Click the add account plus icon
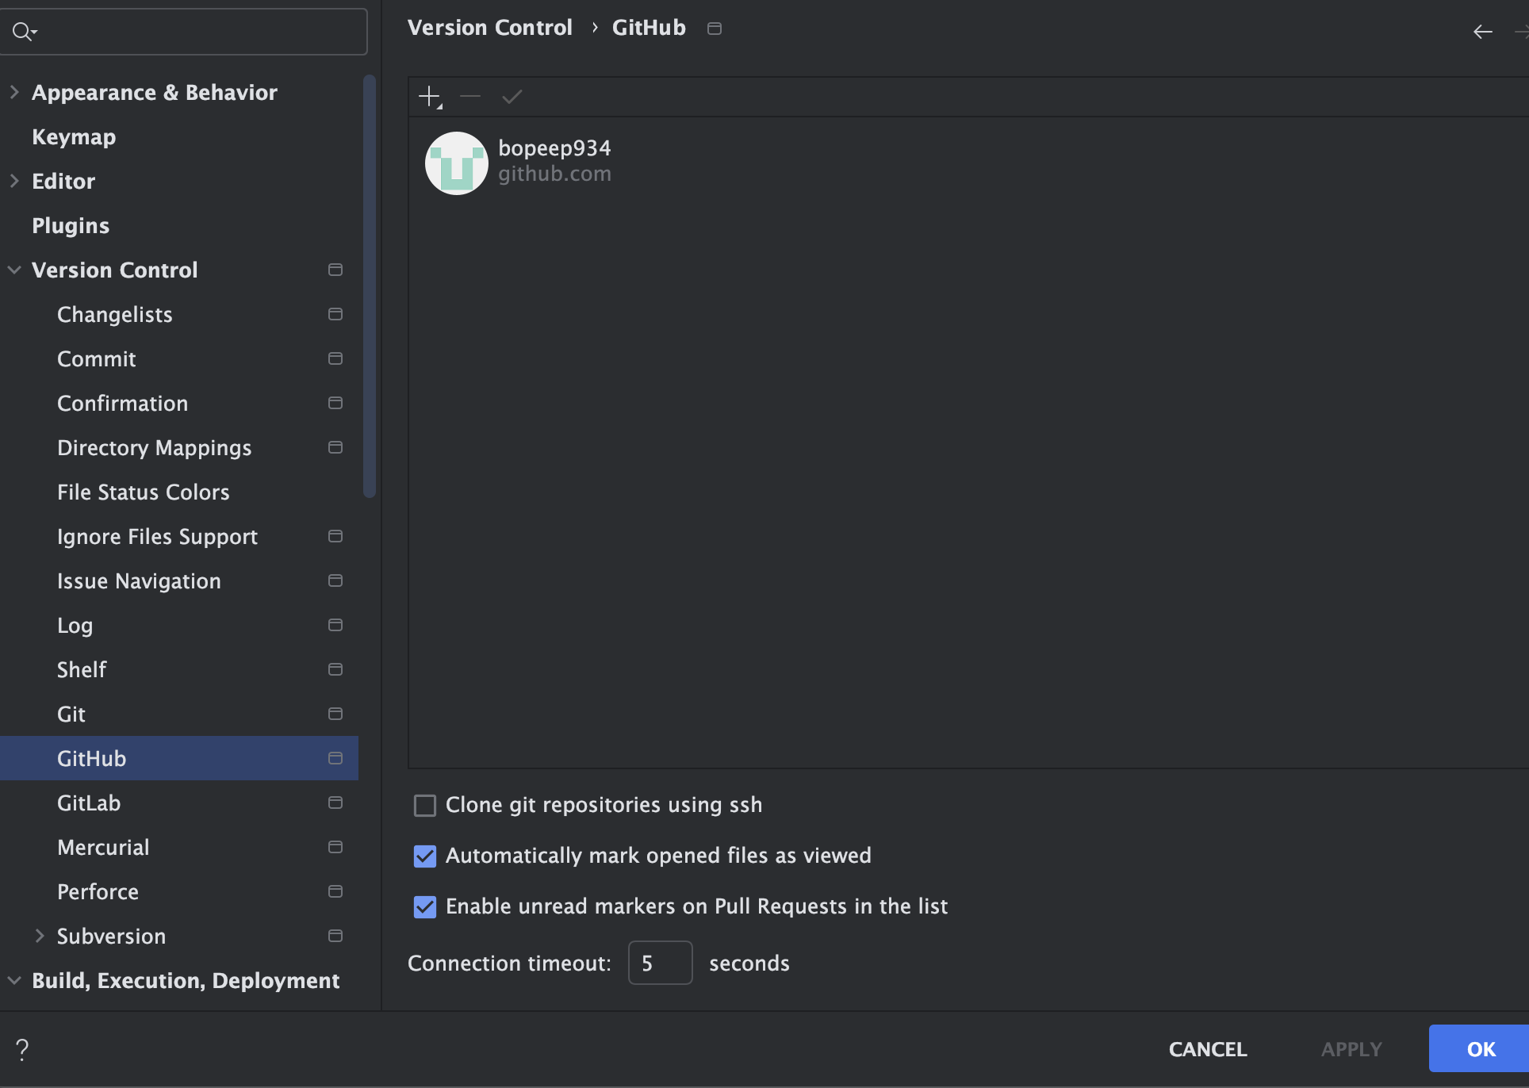 pos(429,97)
